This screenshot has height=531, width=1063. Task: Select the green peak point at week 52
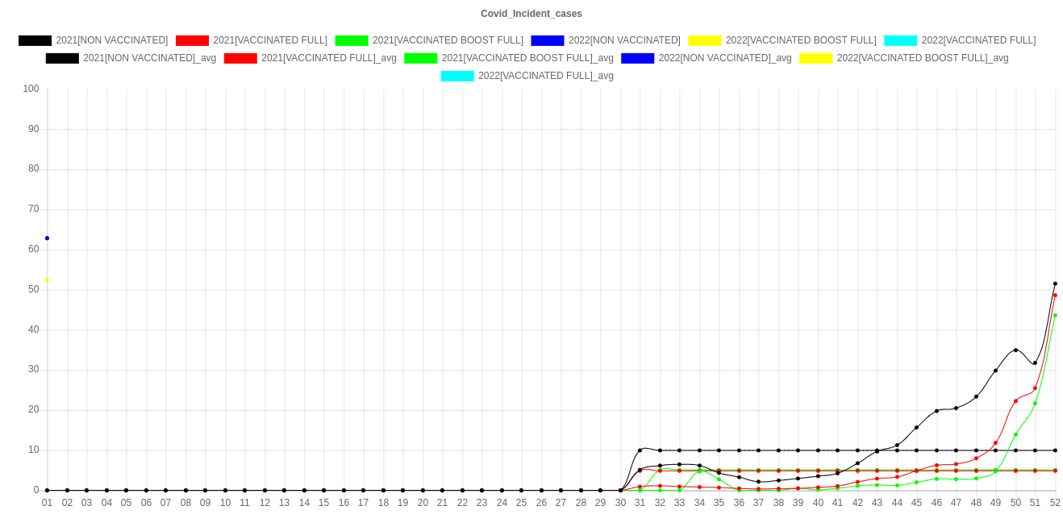pos(1055,315)
